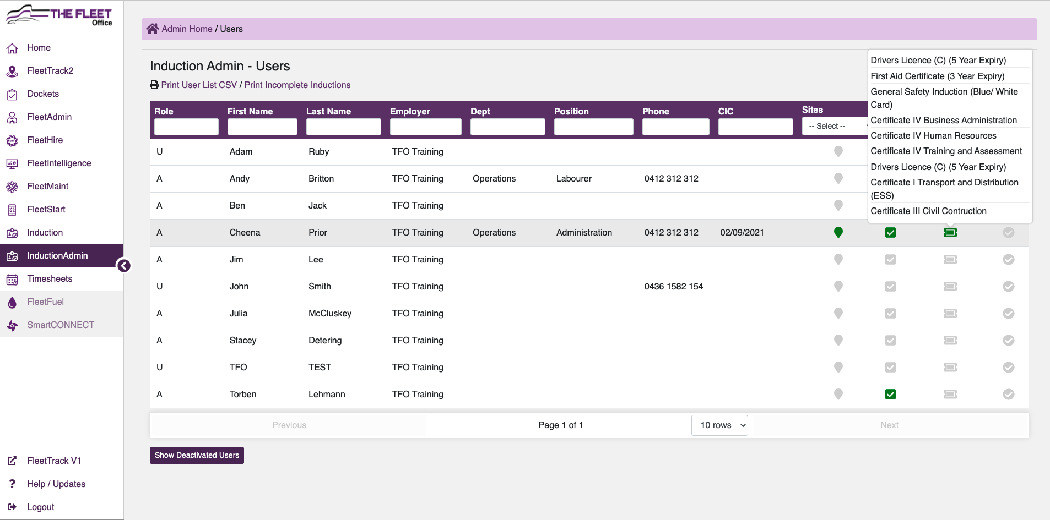Click the FleetFuel droplet icon
Screen dimensions: 1050x520
click(x=12, y=302)
